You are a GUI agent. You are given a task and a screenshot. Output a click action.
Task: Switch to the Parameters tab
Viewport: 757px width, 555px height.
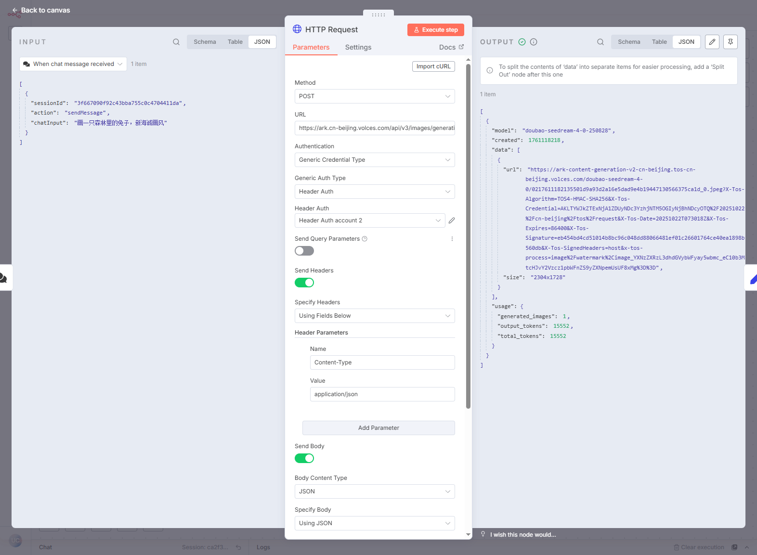point(311,47)
